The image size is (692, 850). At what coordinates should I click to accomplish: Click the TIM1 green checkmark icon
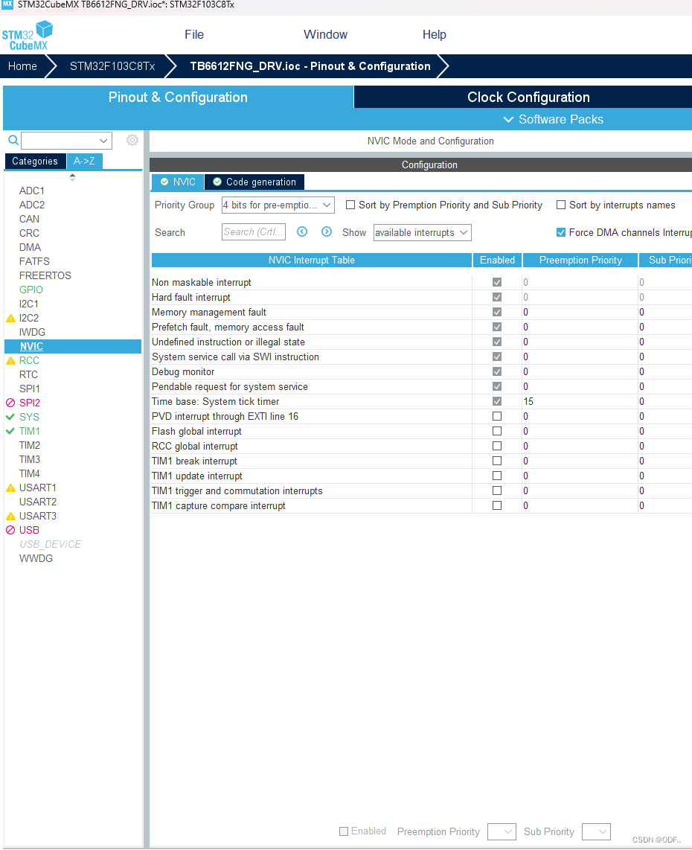point(10,431)
